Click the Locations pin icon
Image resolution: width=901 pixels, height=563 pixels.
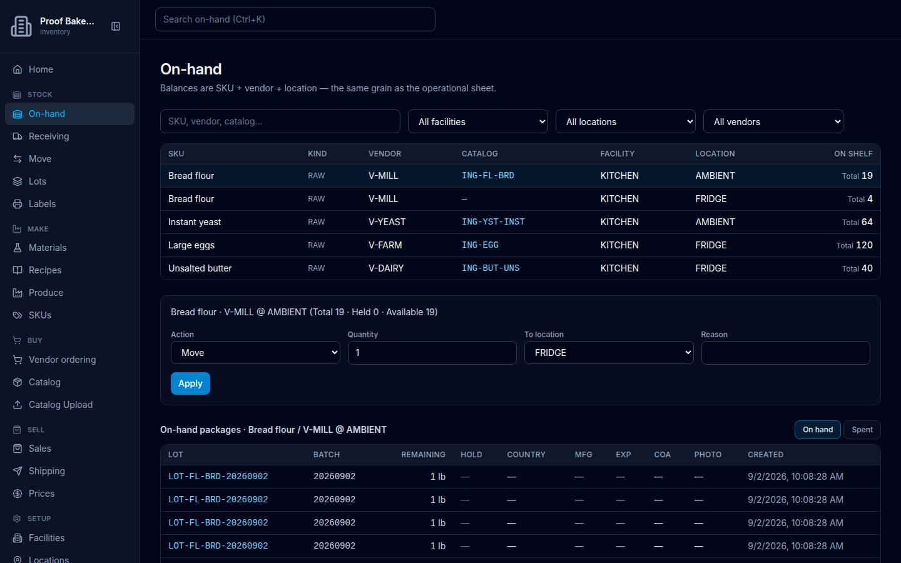pyautogui.click(x=18, y=559)
